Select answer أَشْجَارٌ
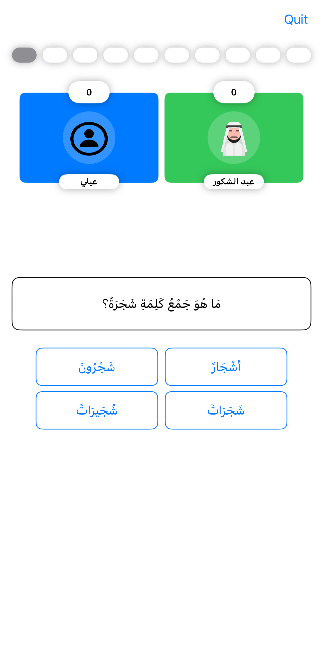Image resolution: width=323 pixels, height=646 pixels. 226,367
